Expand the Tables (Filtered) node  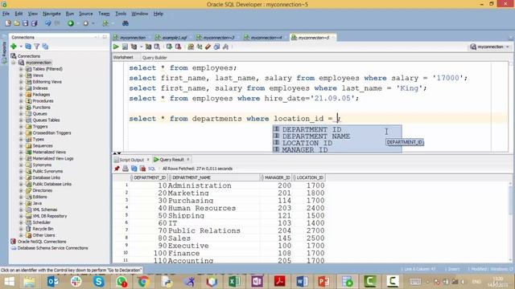tap(21, 69)
